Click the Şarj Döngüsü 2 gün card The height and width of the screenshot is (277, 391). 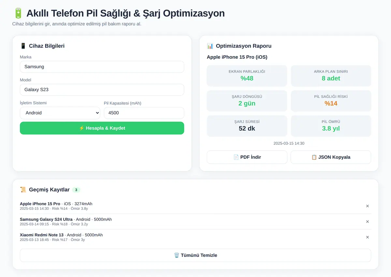click(247, 101)
